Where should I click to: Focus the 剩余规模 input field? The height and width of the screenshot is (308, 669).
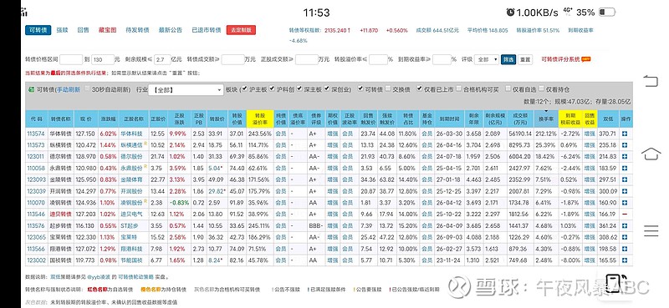coord(162,59)
